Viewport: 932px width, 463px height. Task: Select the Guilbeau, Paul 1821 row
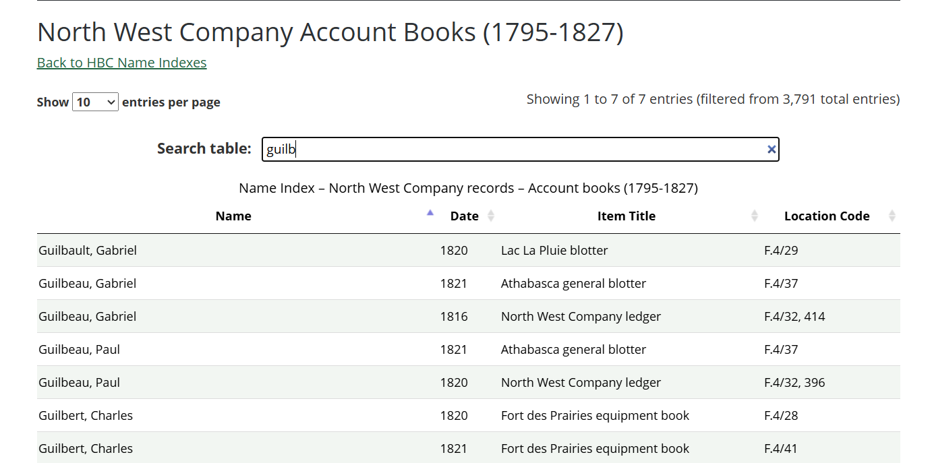pyautogui.click(x=80, y=349)
